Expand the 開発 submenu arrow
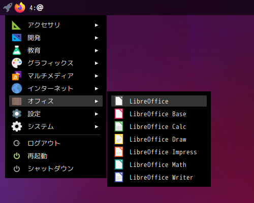The image size is (254, 203). pyautogui.click(x=97, y=38)
